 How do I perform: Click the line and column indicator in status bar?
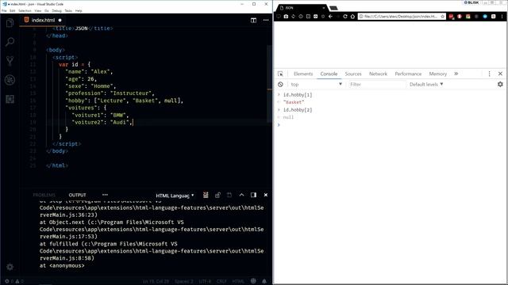(x=156, y=281)
